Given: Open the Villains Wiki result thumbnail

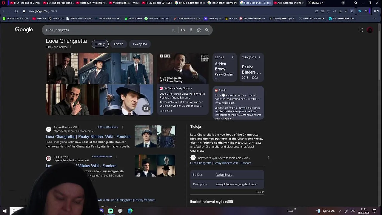Looking at the screenshot, I should [155, 166].
